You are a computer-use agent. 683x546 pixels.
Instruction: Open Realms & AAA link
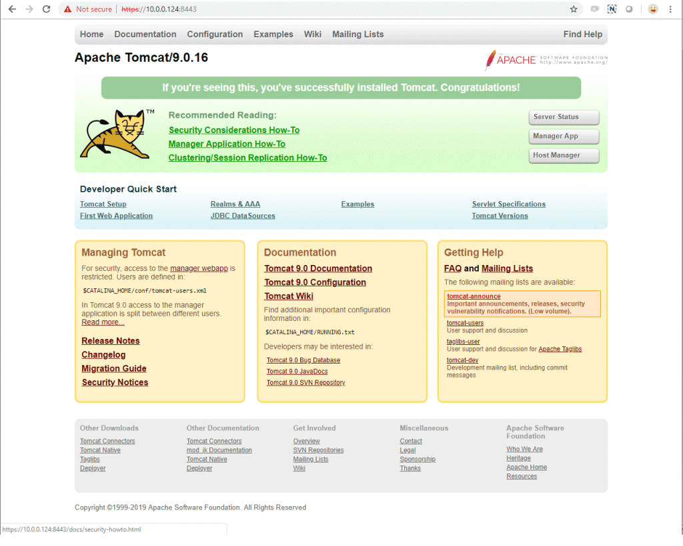coord(235,204)
